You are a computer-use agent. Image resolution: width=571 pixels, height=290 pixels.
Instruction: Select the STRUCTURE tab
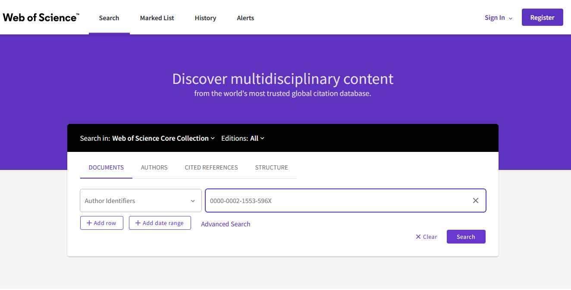[271, 167]
